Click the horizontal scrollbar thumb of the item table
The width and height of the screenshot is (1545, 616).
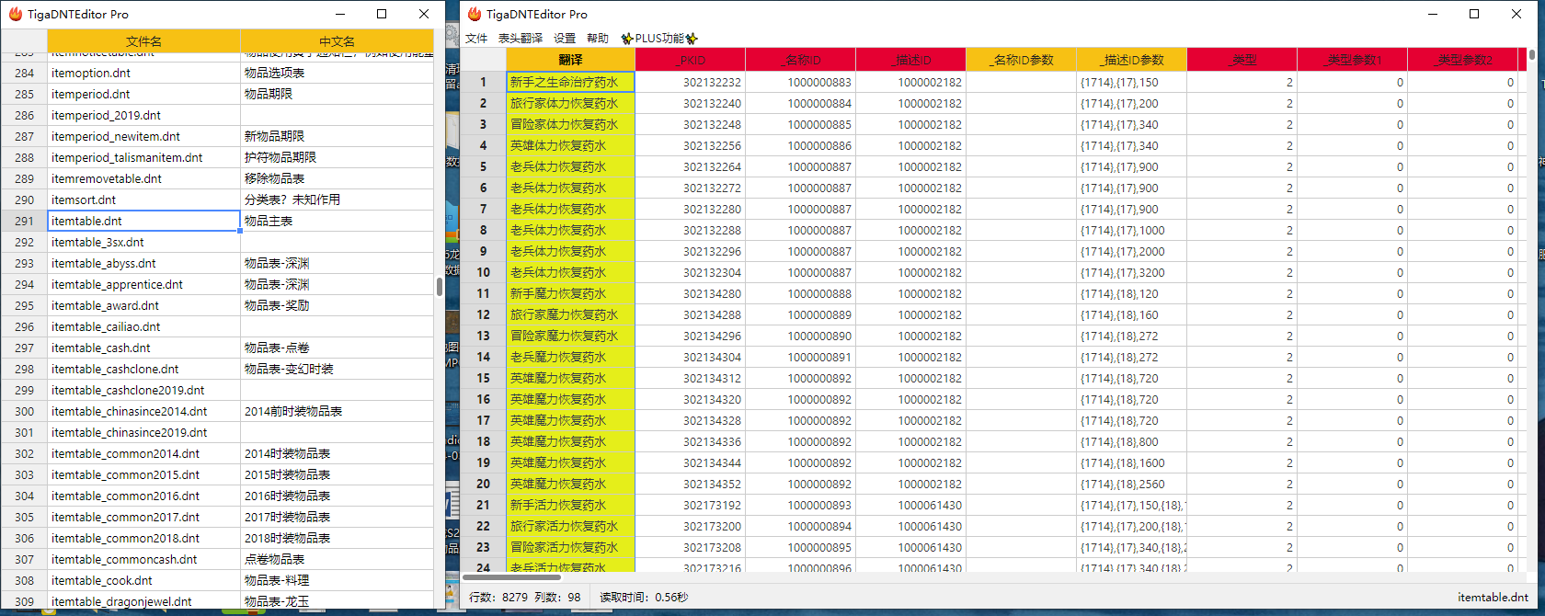(x=511, y=577)
